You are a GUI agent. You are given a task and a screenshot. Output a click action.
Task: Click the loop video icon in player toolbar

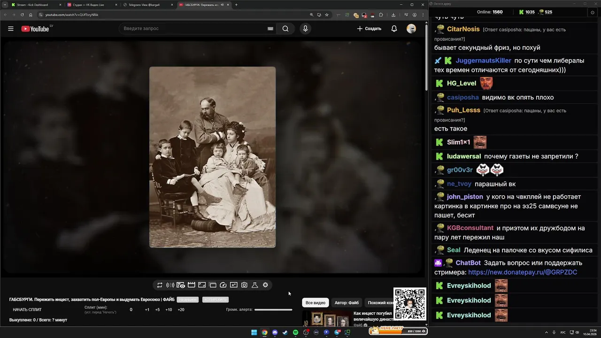160,285
